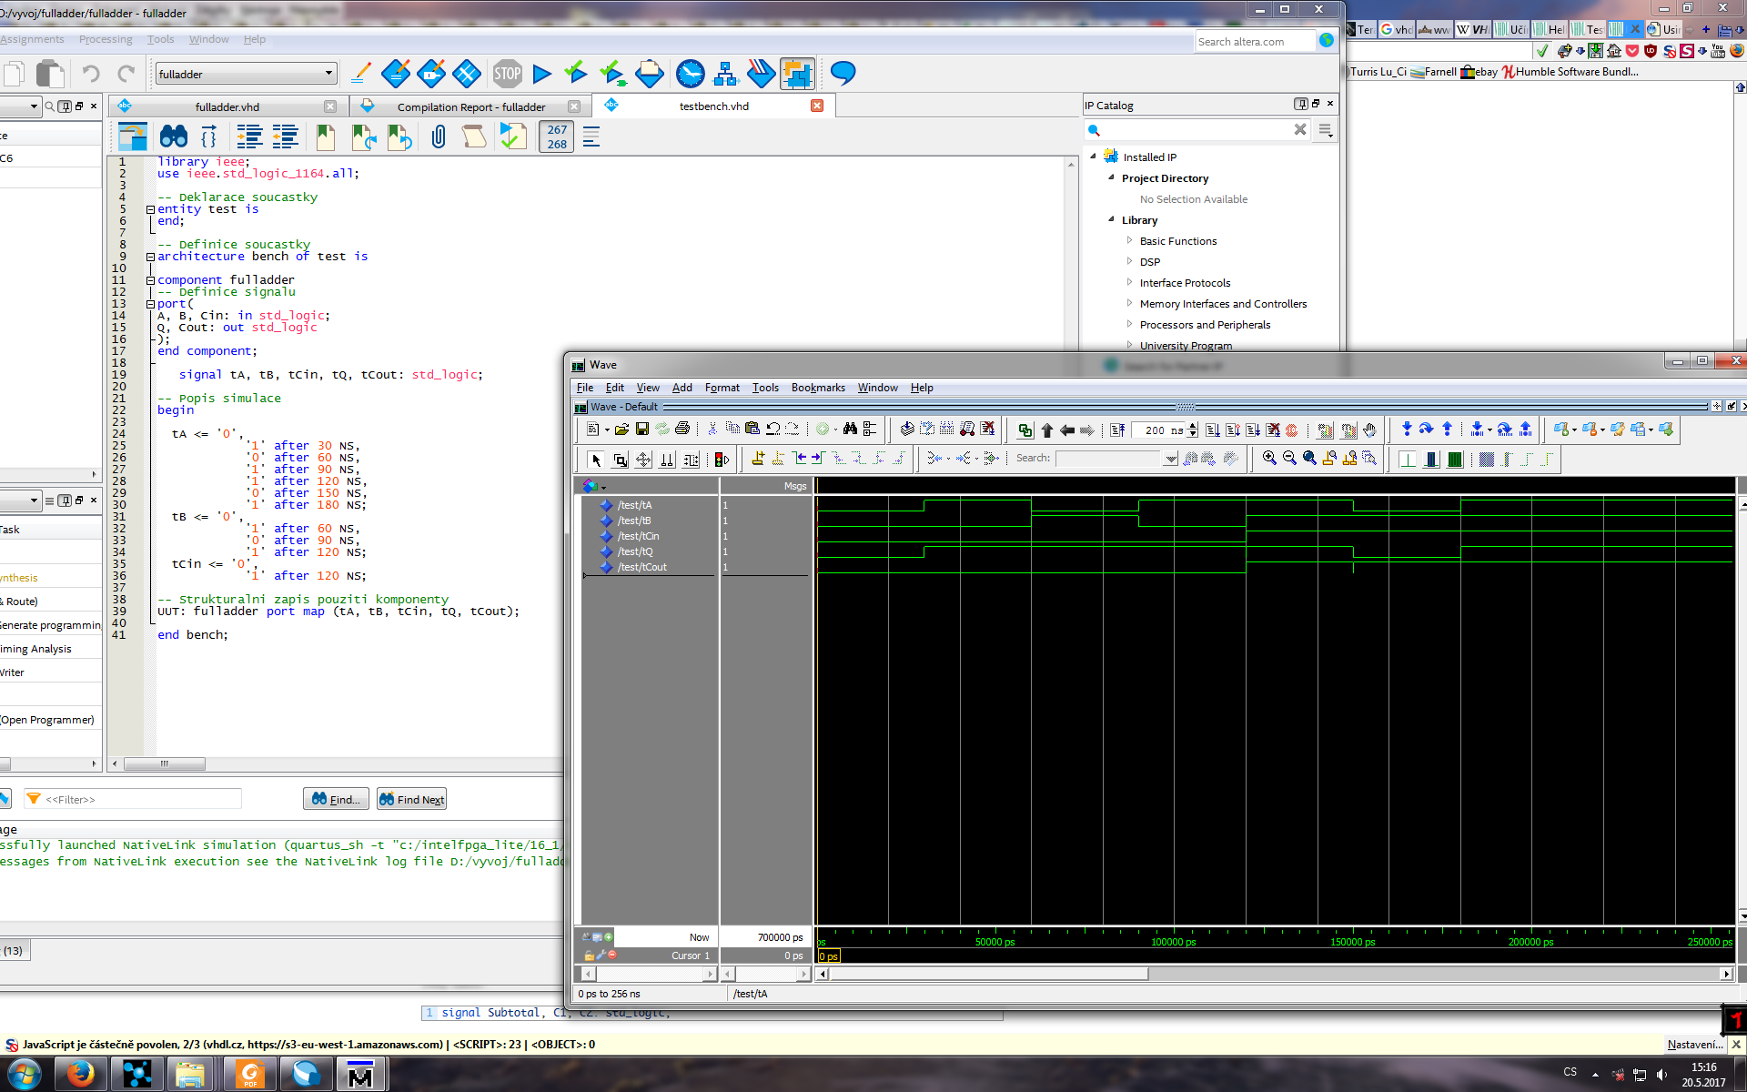Viewport: 1747px width, 1092px height.
Task: Open Bookmarks menu in Wave window
Action: (817, 388)
